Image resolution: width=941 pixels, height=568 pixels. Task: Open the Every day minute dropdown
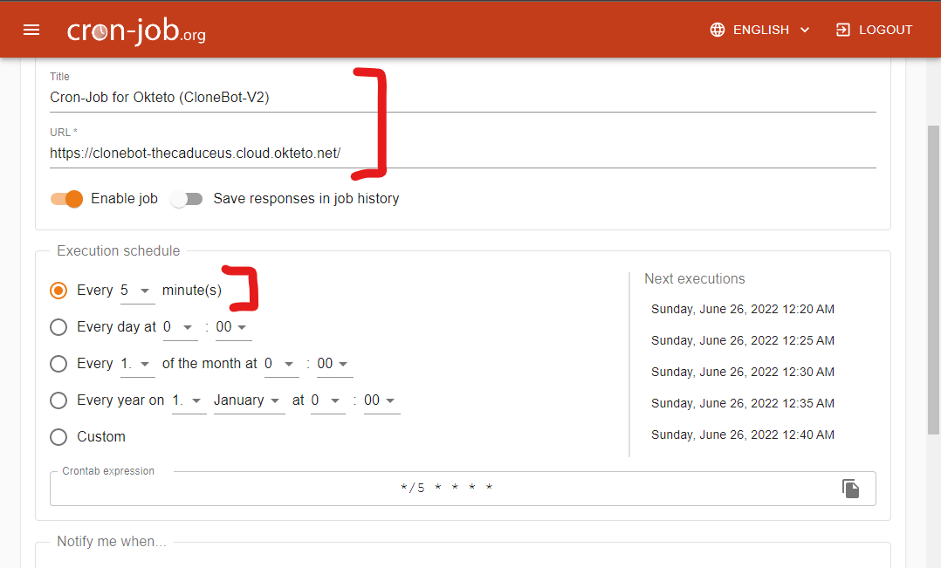click(233, 327)
